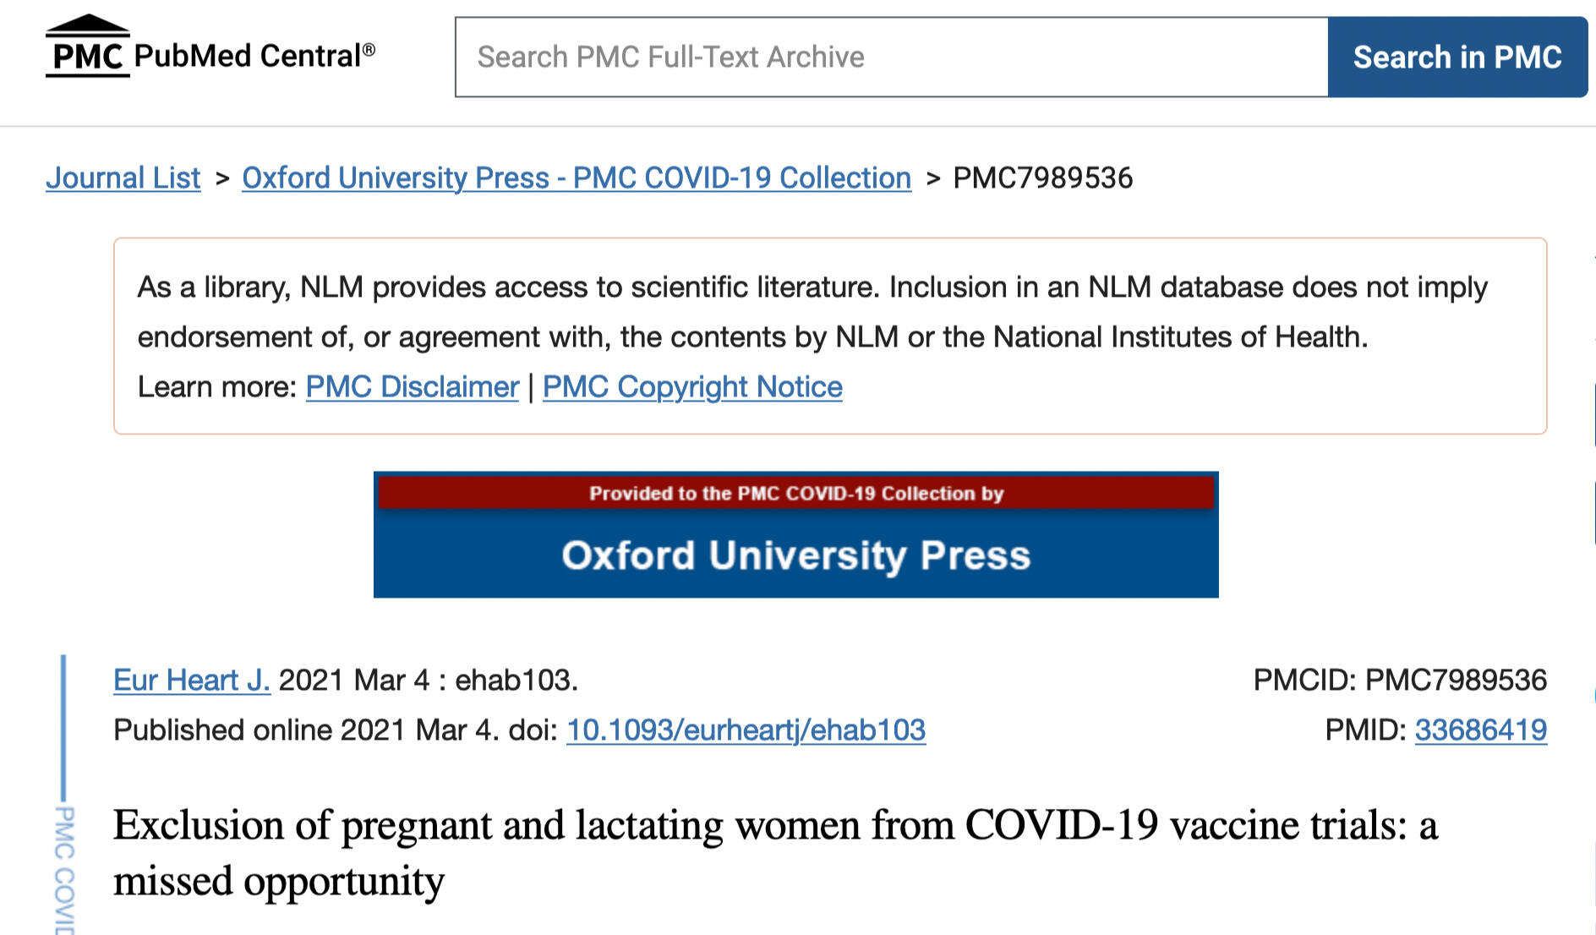Screen dimensions: 1596x935
Task: Click the PMC building logo icon
Action: click(x=87, y=47)
